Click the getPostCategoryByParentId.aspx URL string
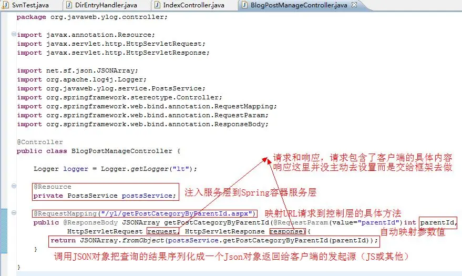 click(179, 213)
